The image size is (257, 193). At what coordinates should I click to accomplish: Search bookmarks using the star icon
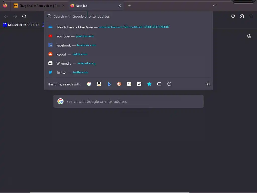click(149, 84)
